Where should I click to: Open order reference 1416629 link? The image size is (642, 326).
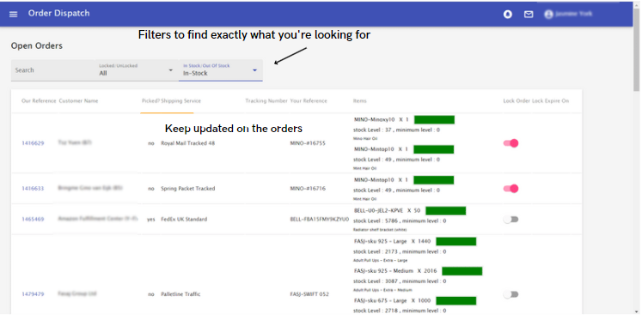(x=33, y=143)
